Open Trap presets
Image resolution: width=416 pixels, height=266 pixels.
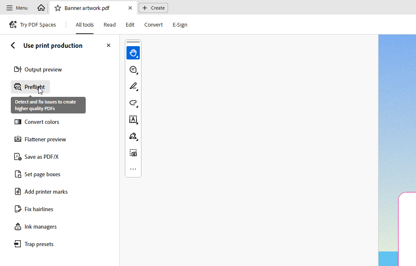point(34,244)
